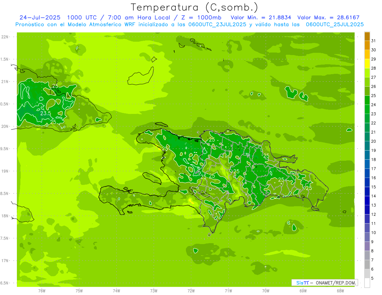Click the "6.5N" latitude label
382x295 pixels.
pyautogui.click(x=5, y=283)
